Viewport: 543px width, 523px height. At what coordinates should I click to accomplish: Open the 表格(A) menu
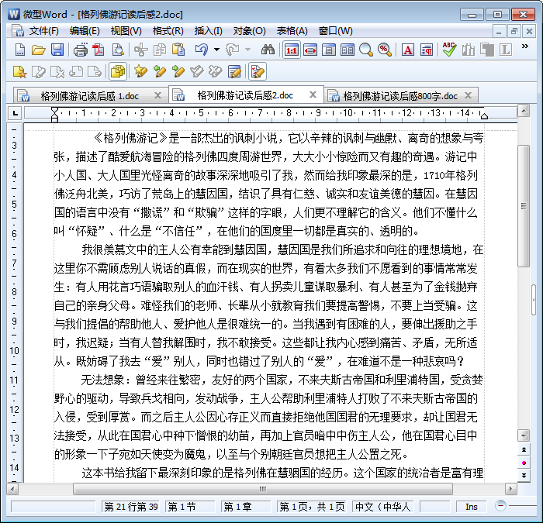292,31
